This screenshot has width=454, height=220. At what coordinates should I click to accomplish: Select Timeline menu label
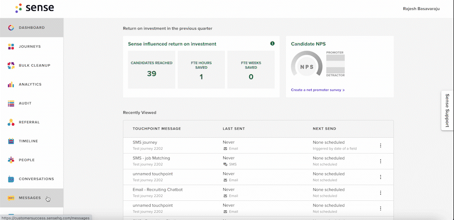point(28,141)
